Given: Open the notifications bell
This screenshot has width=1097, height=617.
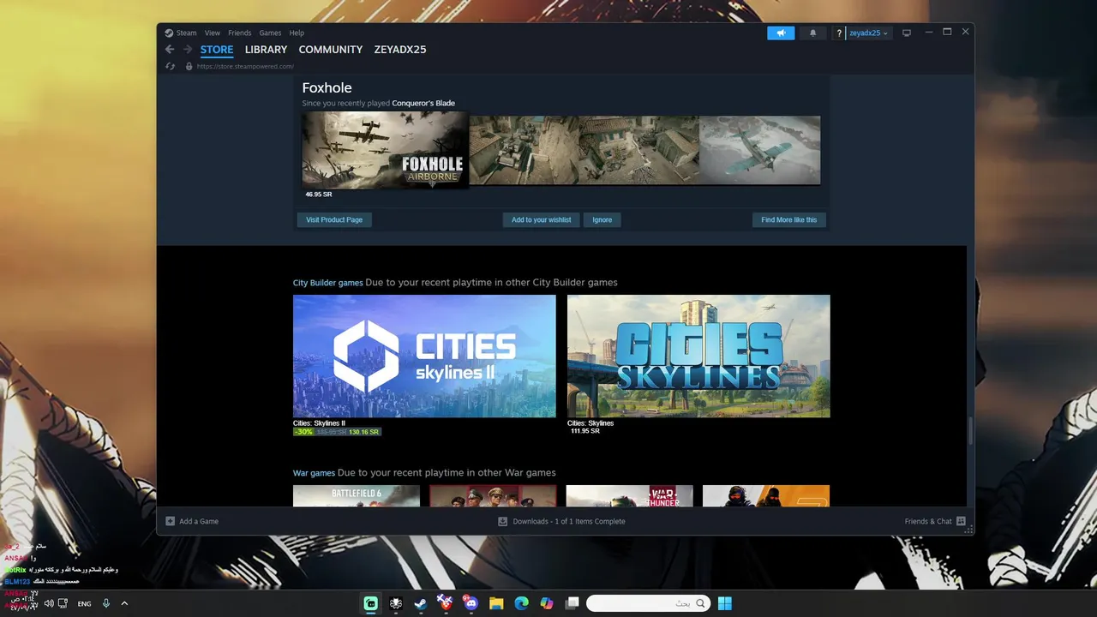Looking at the screenshot, I should [812, 33].
